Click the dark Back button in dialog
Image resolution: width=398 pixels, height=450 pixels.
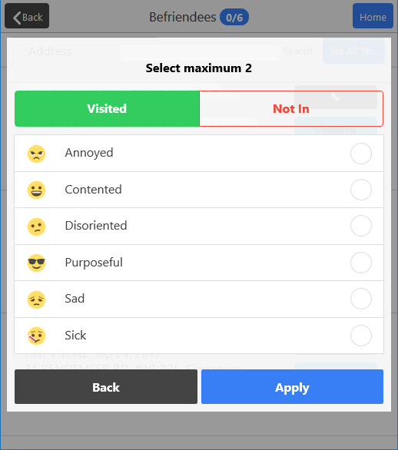pyautogui.click(x=106, y=387)
